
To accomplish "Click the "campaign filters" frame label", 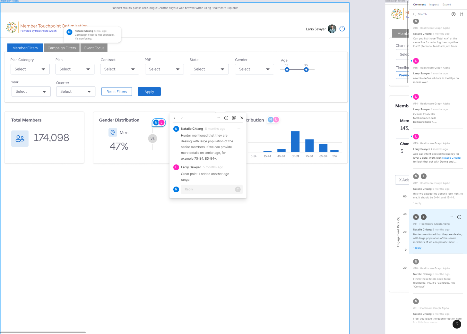I will (395, 1).
